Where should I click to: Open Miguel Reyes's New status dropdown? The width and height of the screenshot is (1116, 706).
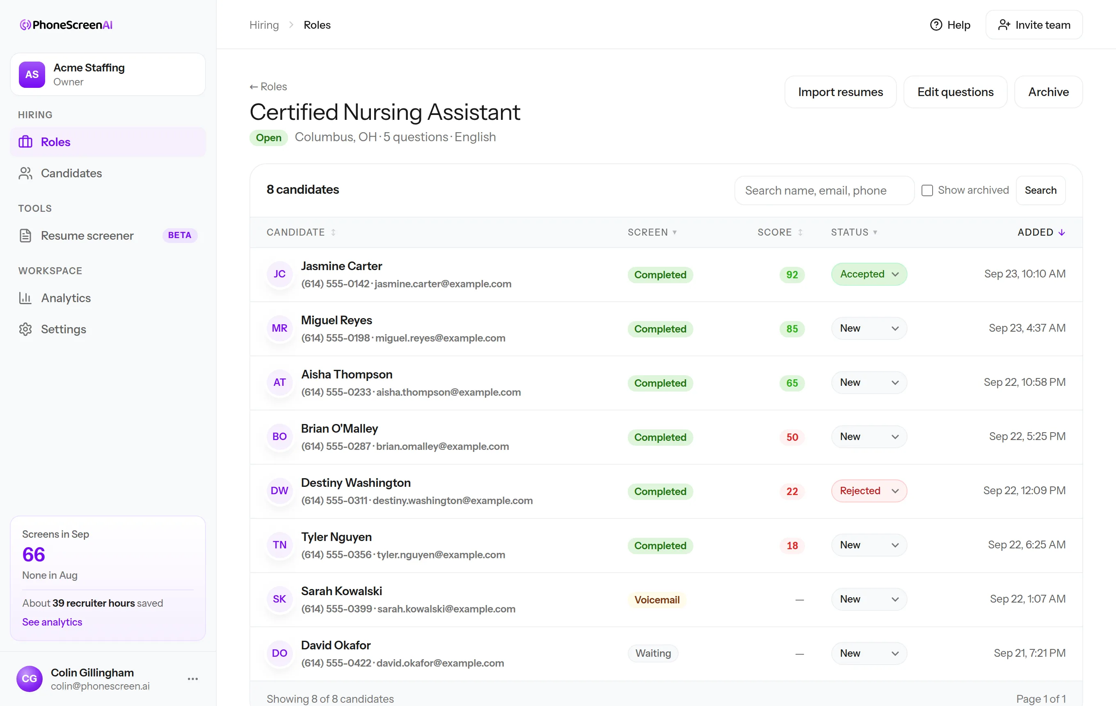869,328
